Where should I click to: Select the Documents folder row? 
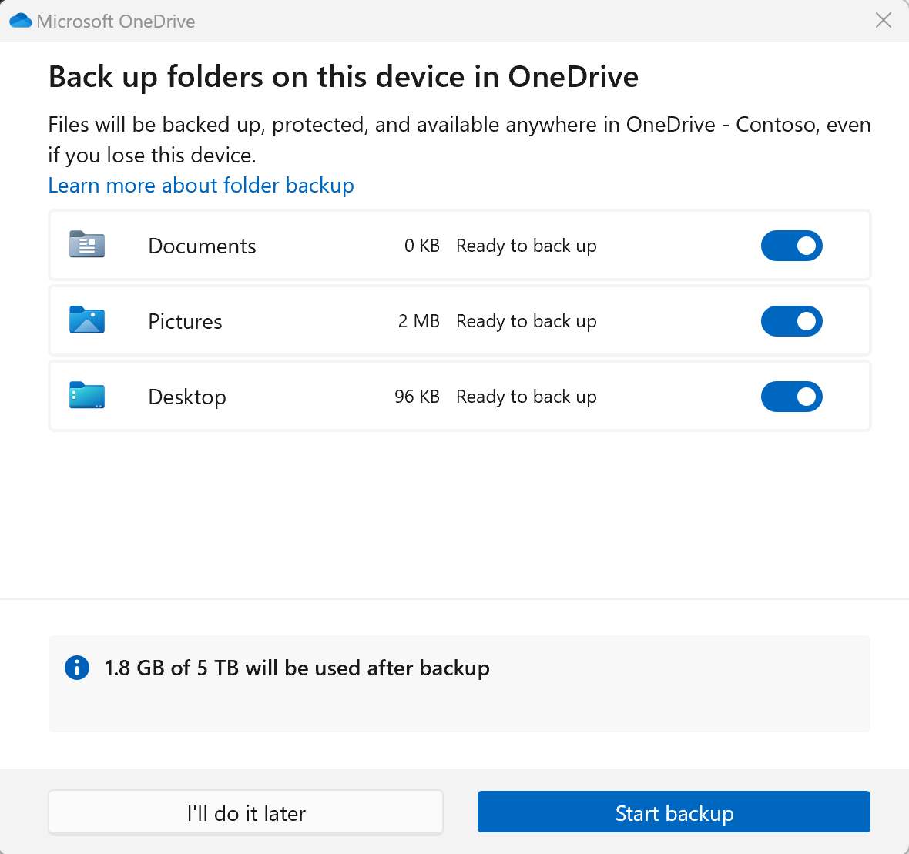point(308,245)
